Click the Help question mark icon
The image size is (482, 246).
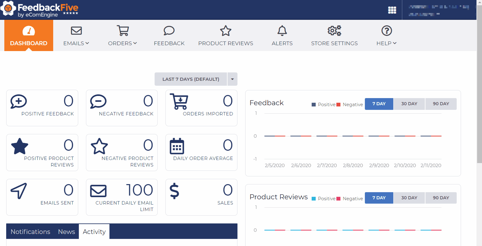386,31
